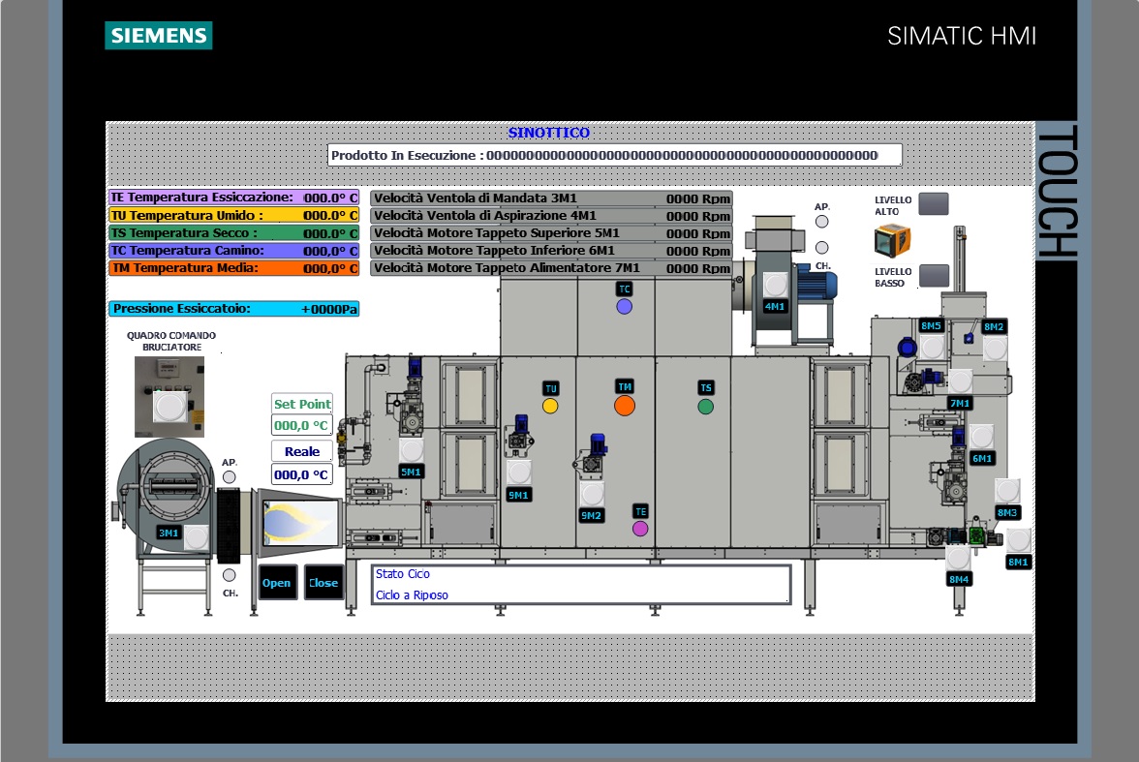Click the round pushbutton above the 7M1 label

click(x=961, y=381)
